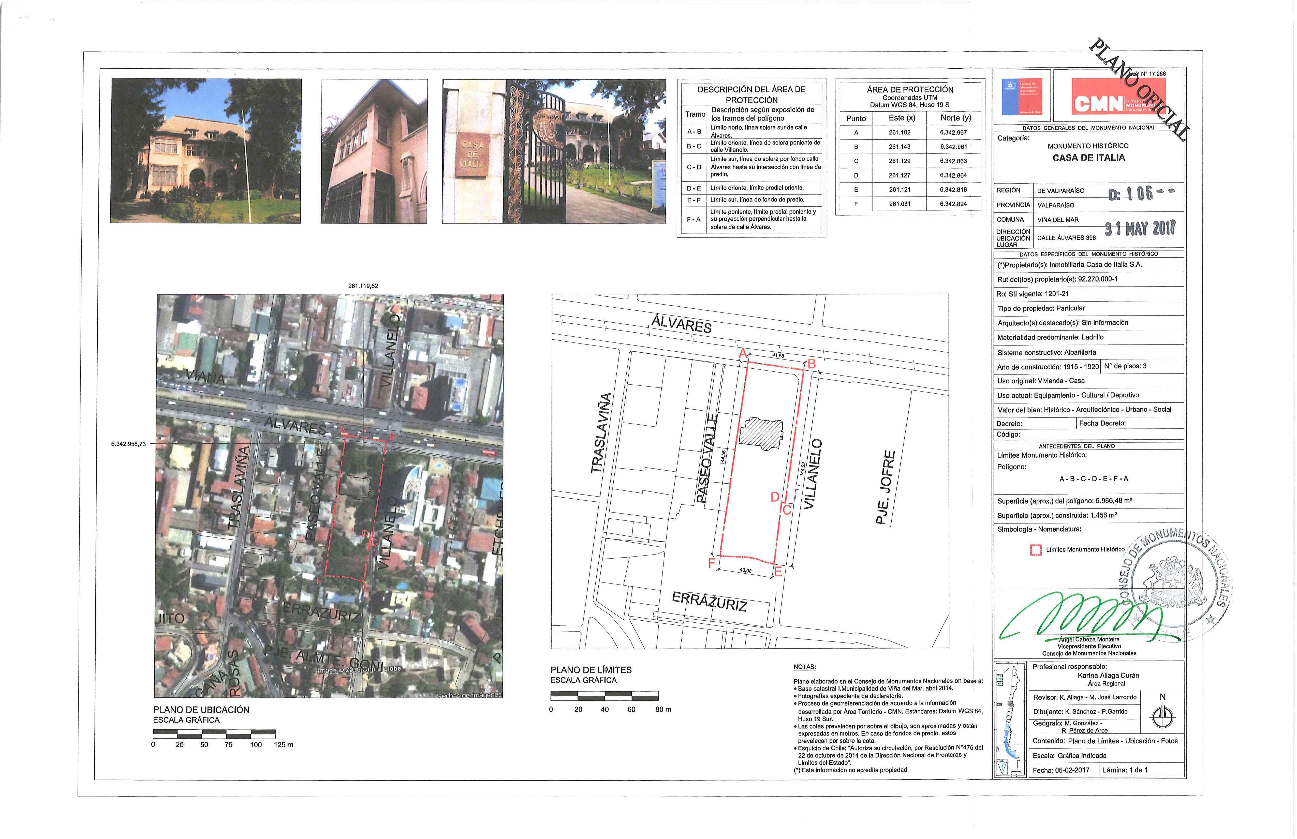The width and height of the screenshot is (1297, 839).
Task: Click the satellite location map
Action: tap(330, 496)
